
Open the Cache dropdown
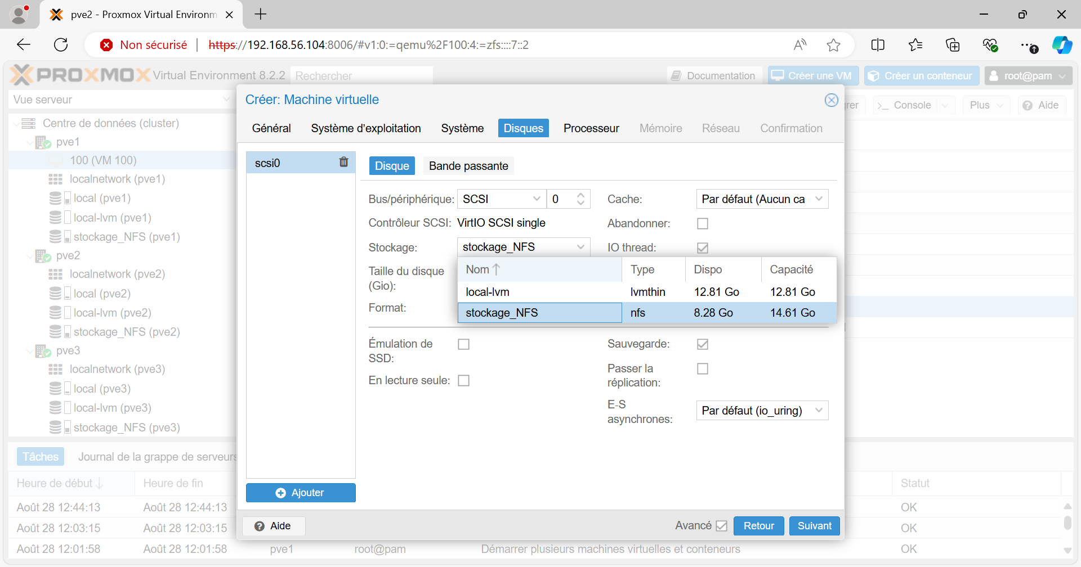click(819, 199)
